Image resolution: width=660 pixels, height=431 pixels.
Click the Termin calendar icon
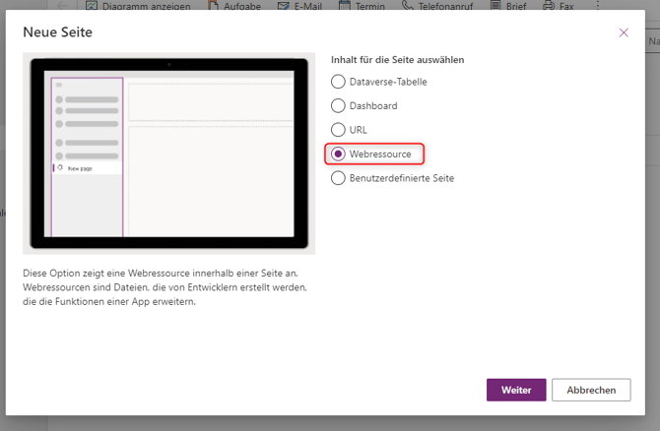point(345,5)
